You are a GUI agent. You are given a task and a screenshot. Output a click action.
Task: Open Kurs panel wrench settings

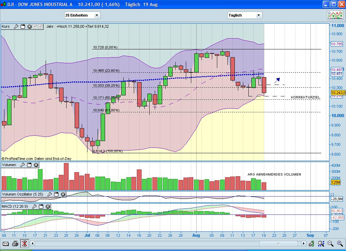16,26
